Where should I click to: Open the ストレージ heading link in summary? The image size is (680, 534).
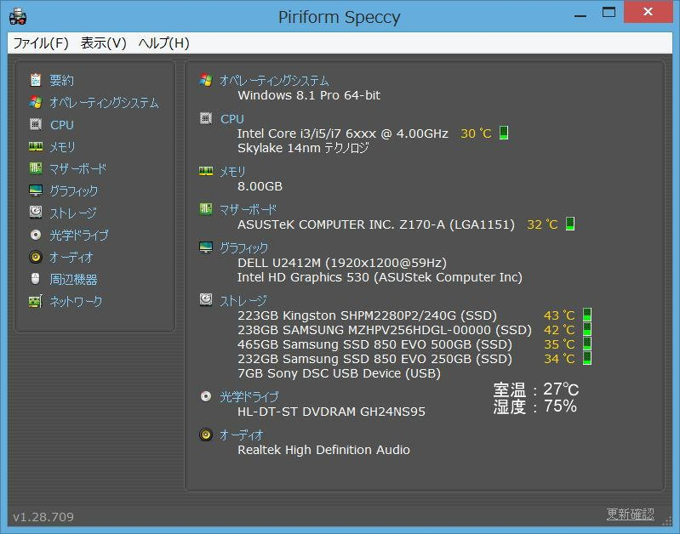point(243,300)
